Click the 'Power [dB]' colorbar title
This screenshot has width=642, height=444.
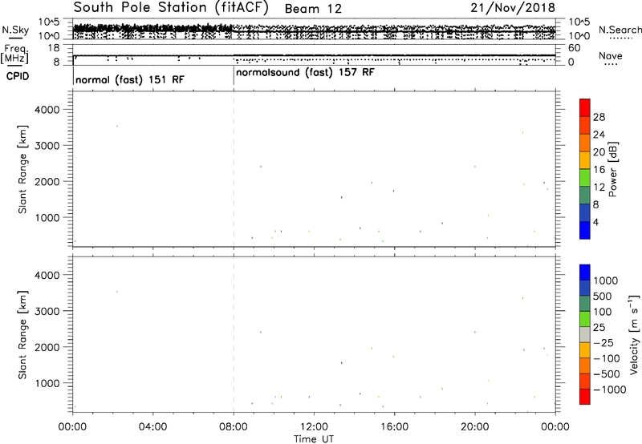[612, 169]
